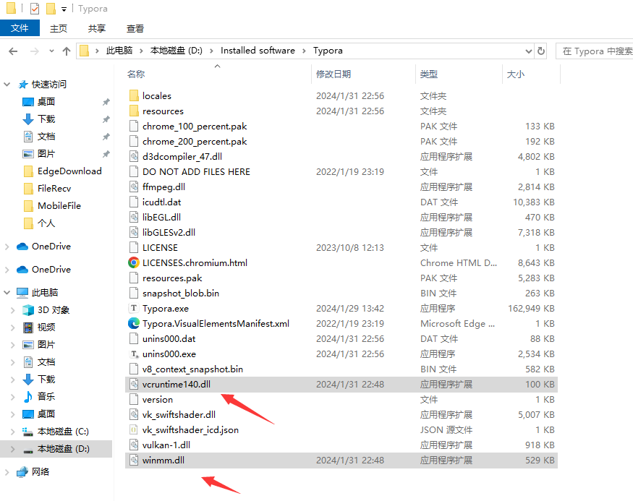Collapse the 此电脑 tree node
Image resolution: width=633 pixels, height=501 pixels.
(x=7, y=293)
